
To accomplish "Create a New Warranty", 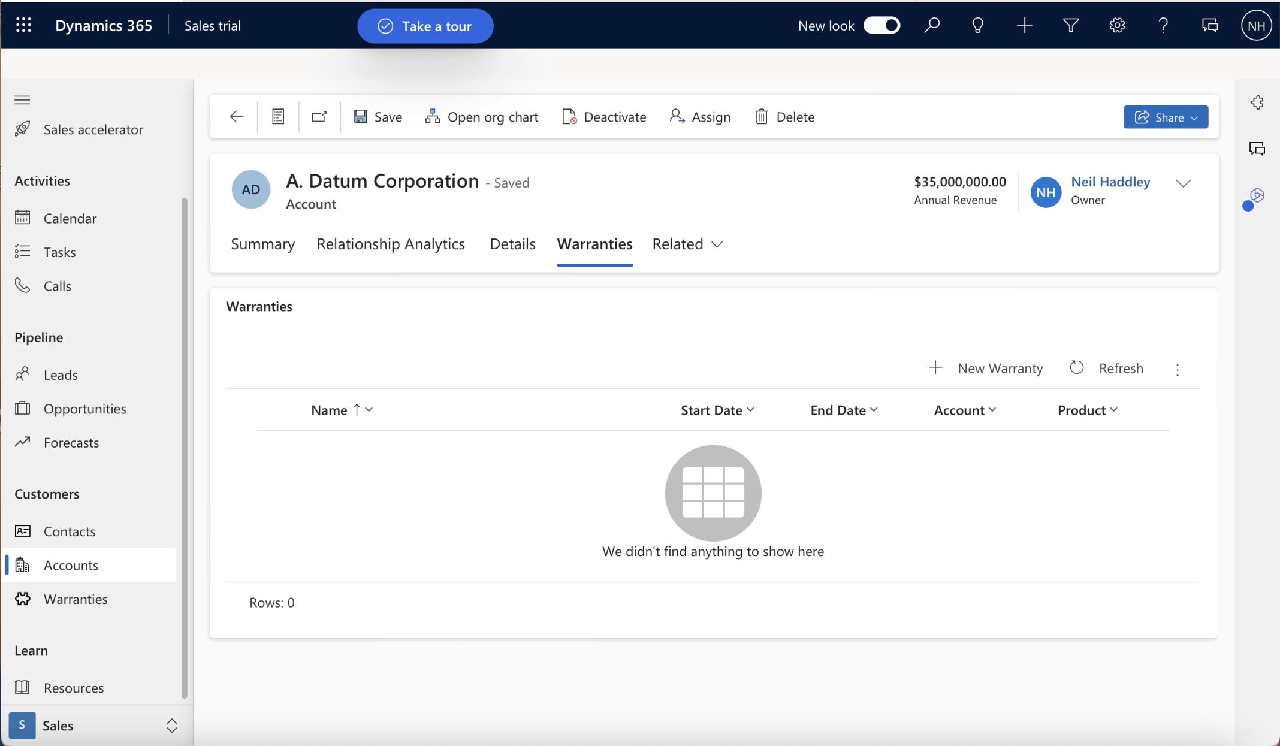I will (x=986, y=367).
